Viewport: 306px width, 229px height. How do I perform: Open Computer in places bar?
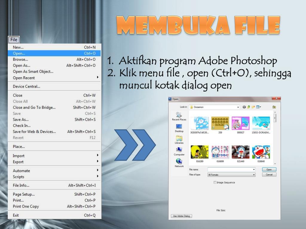click(x=179, y=151)
